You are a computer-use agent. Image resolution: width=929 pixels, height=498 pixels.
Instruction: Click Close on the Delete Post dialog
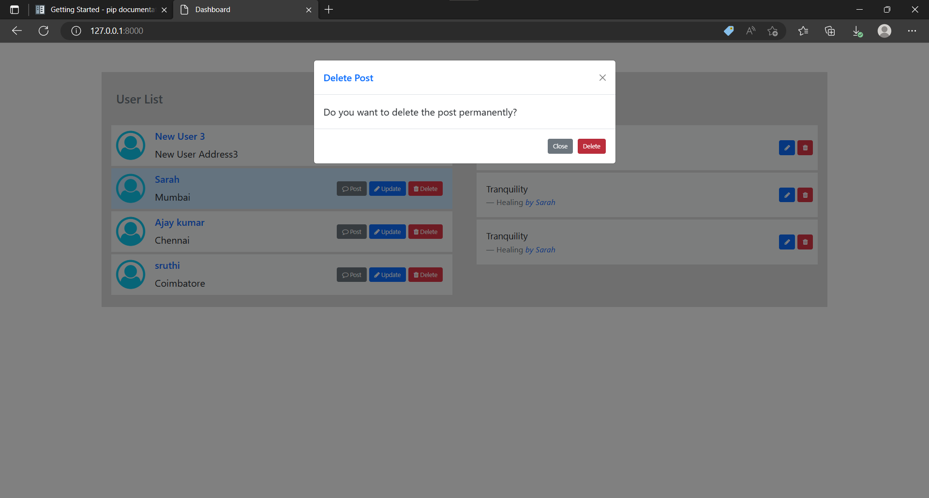[560, 146]
